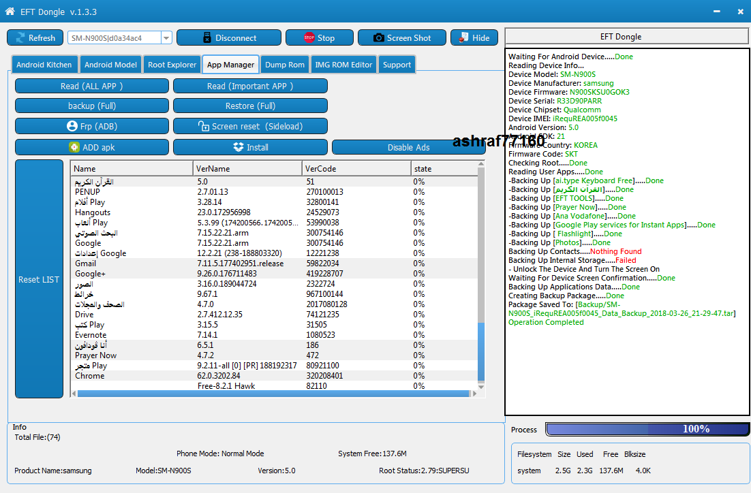This screenshot has width=751, height=493.
Task: Close the EFT Dongle window
Action: pyautogui.click(x=741, y=12)
